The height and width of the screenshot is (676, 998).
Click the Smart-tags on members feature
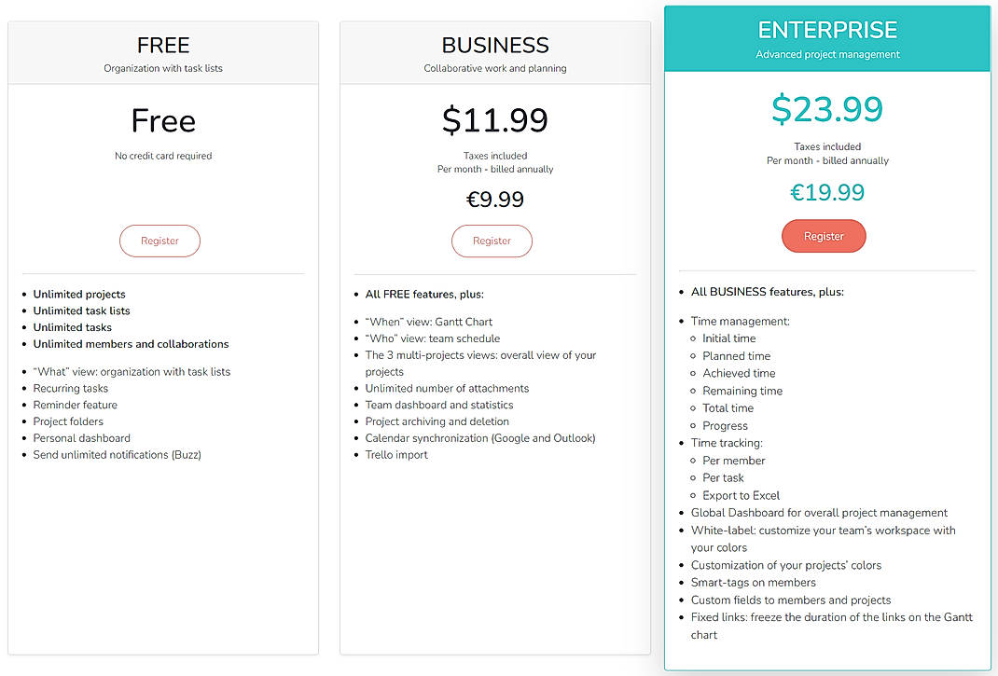(755, 582)
